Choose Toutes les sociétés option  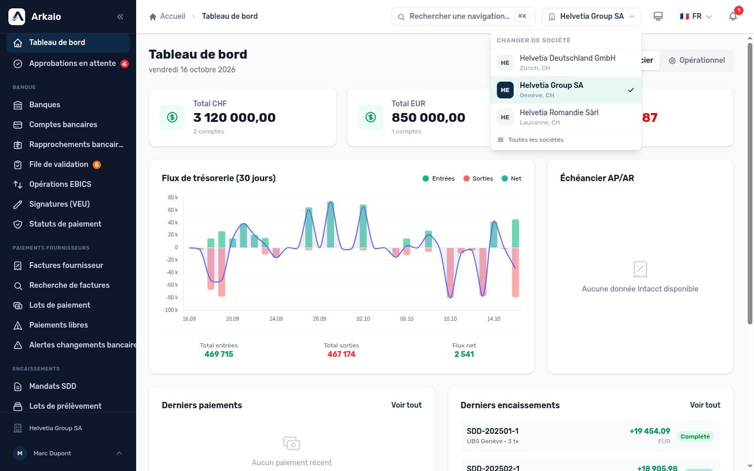565,140
